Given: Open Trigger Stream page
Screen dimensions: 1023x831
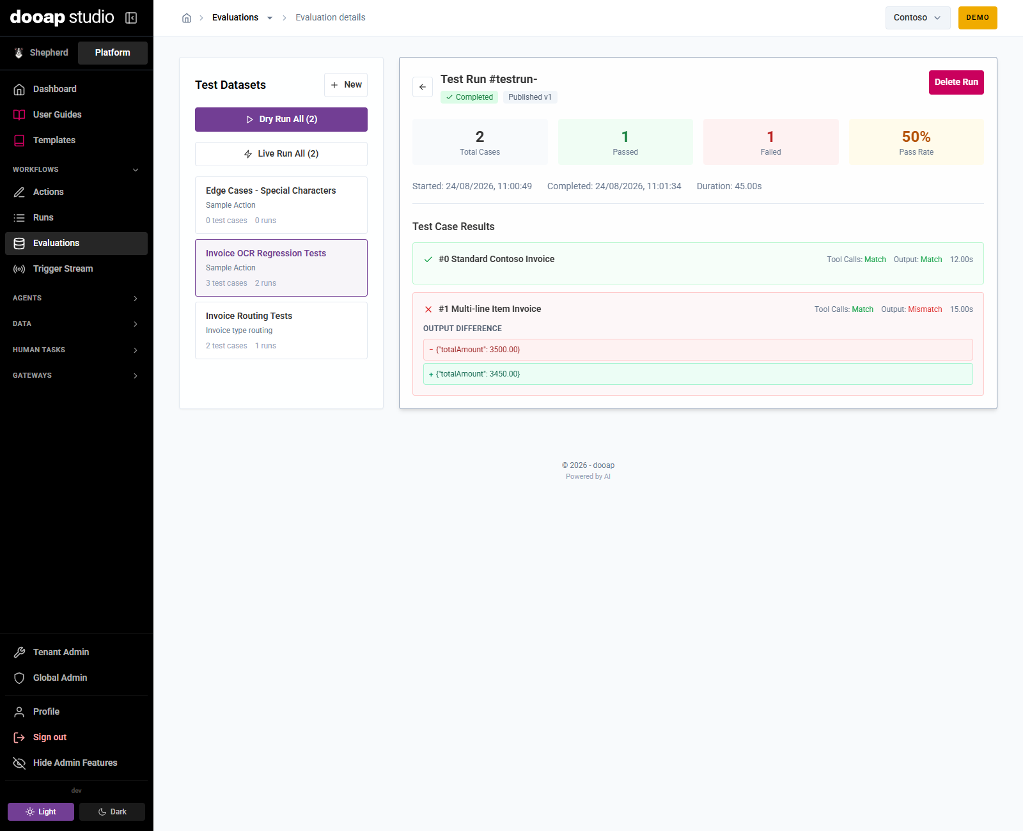Looking at the screenshot, I should (76, 268).
